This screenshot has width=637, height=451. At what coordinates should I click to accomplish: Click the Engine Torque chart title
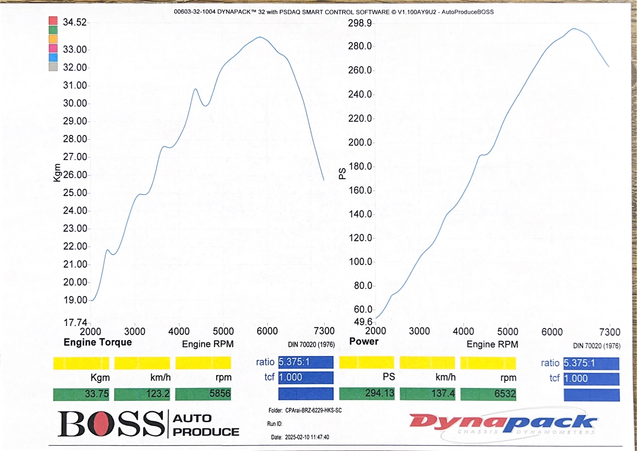98,342
